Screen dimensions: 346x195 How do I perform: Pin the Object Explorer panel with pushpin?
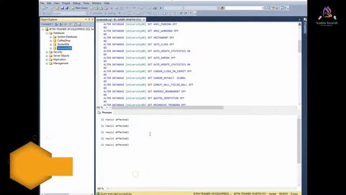[x=89, y=19]
